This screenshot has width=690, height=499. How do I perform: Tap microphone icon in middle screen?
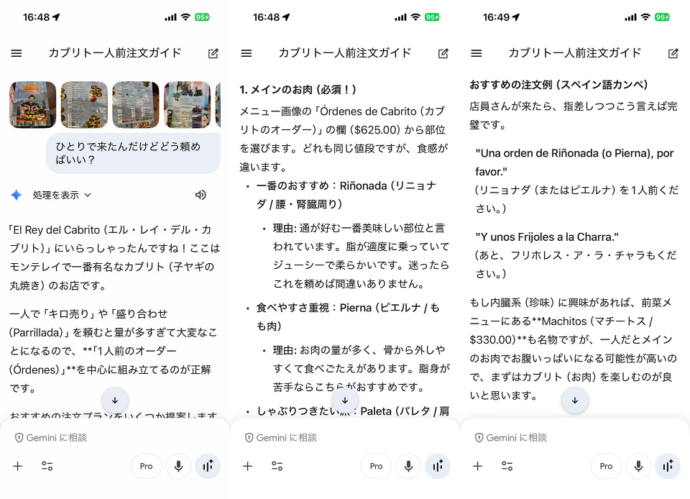tap(408, 466)
